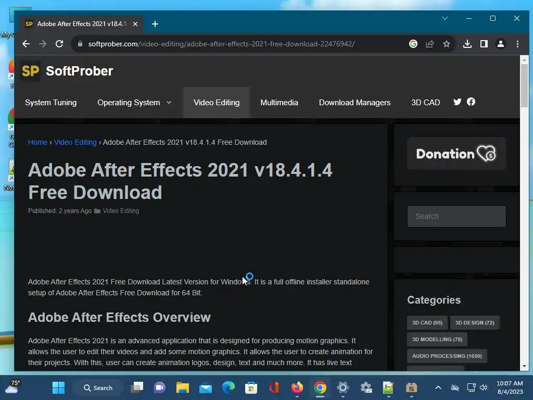Focus the sidebar Search field
The width and height of the screenshot is (533, 400).
pyautogui.click(x=456, y=216)
